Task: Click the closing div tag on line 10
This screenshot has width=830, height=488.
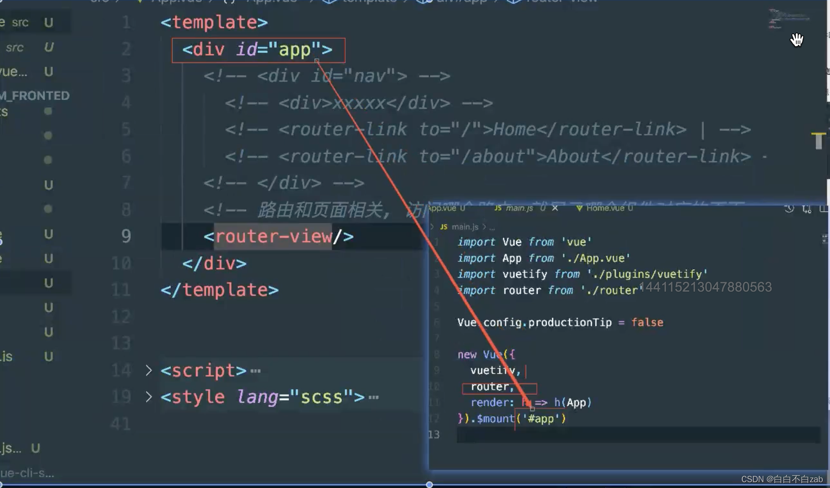Action: point(214,263)
